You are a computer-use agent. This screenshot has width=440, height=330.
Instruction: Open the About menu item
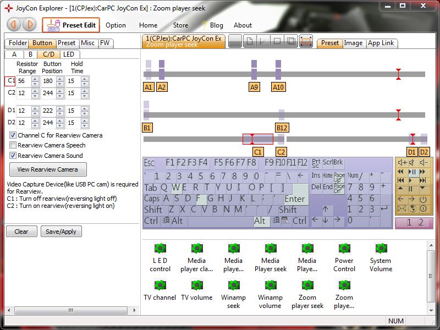tap(243, 25)
